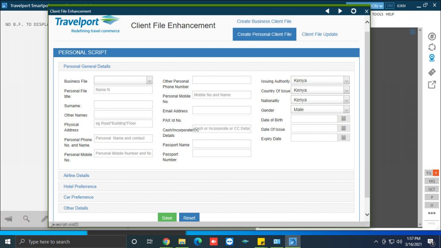Click the megaphone icon at bottom left

(x=9, y=219)
